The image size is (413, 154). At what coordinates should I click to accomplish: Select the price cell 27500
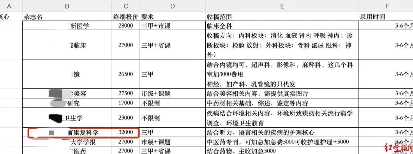(125, 93)
